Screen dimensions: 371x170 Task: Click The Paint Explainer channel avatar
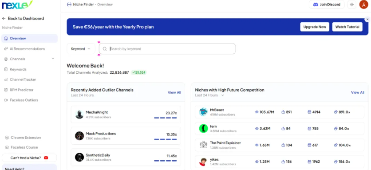point(204,145)
